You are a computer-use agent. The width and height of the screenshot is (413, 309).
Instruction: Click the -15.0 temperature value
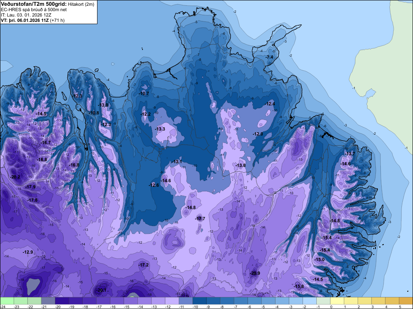click(320, 260)
